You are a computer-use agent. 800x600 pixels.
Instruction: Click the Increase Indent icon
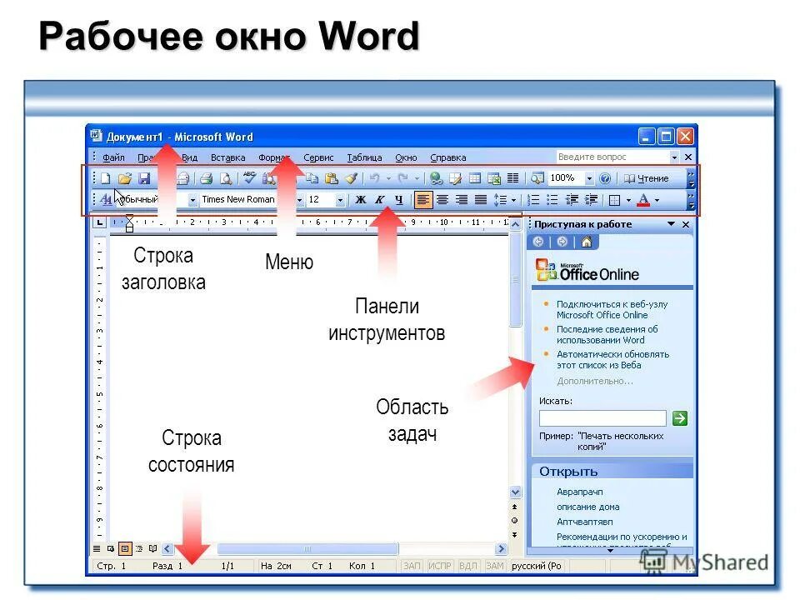tap(591, 199)
